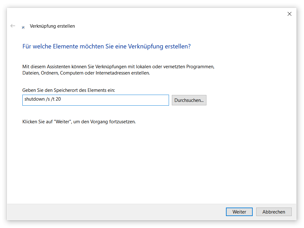
Task: Click the word "shutdown" in the location field
Action: pyautogui.click(x=34, y=99)
